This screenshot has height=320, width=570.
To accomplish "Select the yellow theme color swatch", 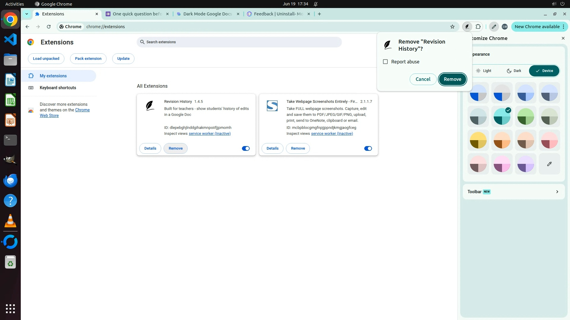I will click(x=478, y=140).
